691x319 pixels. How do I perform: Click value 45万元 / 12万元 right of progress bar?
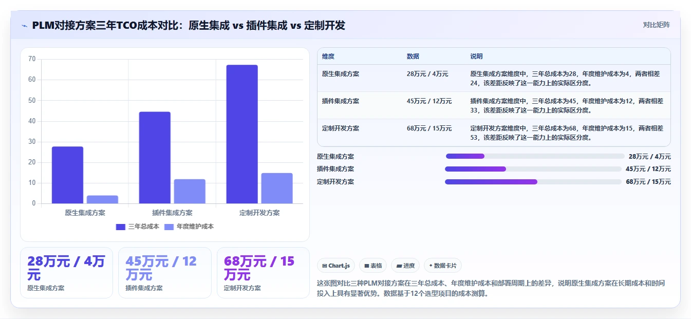tap(648, 169)
